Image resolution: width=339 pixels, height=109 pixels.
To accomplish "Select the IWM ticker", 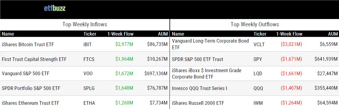I will tap(258, 103).
